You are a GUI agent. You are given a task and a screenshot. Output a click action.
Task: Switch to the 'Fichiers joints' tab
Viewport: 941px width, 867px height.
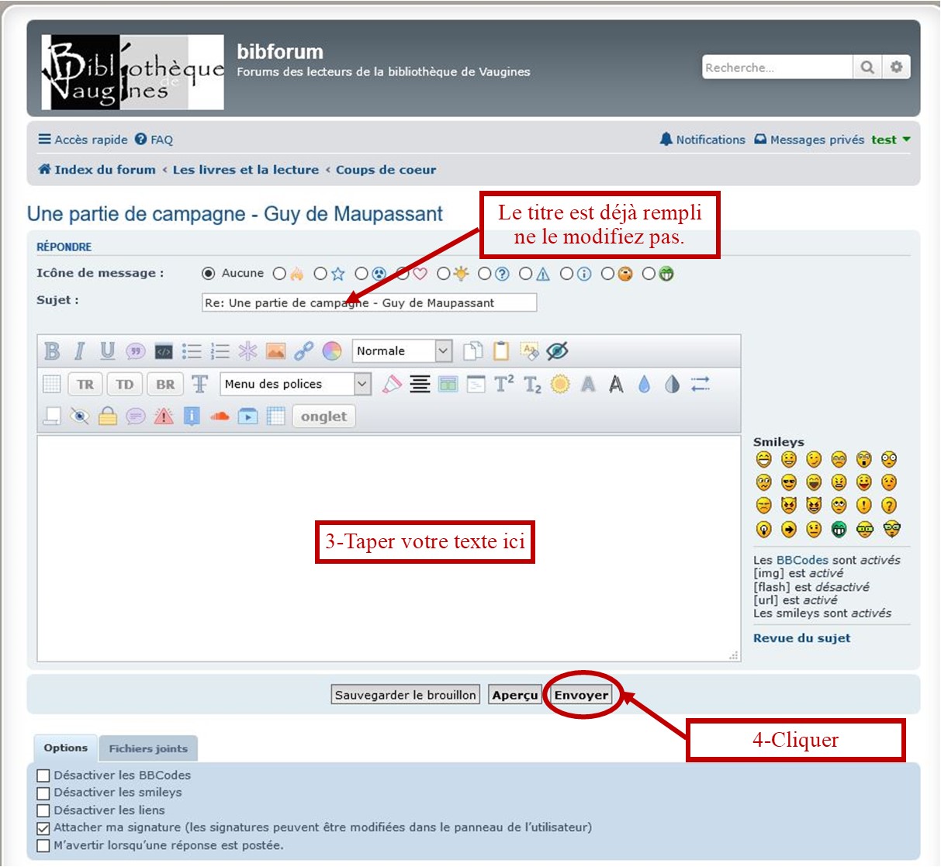148,749
